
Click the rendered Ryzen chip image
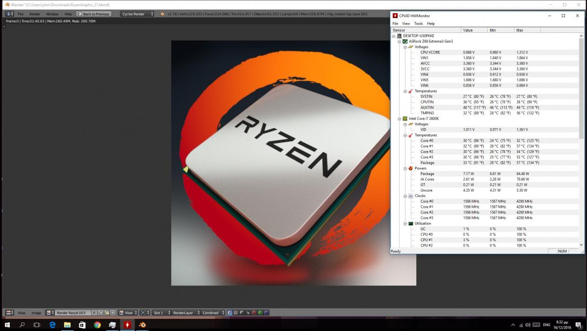point(293,163)
